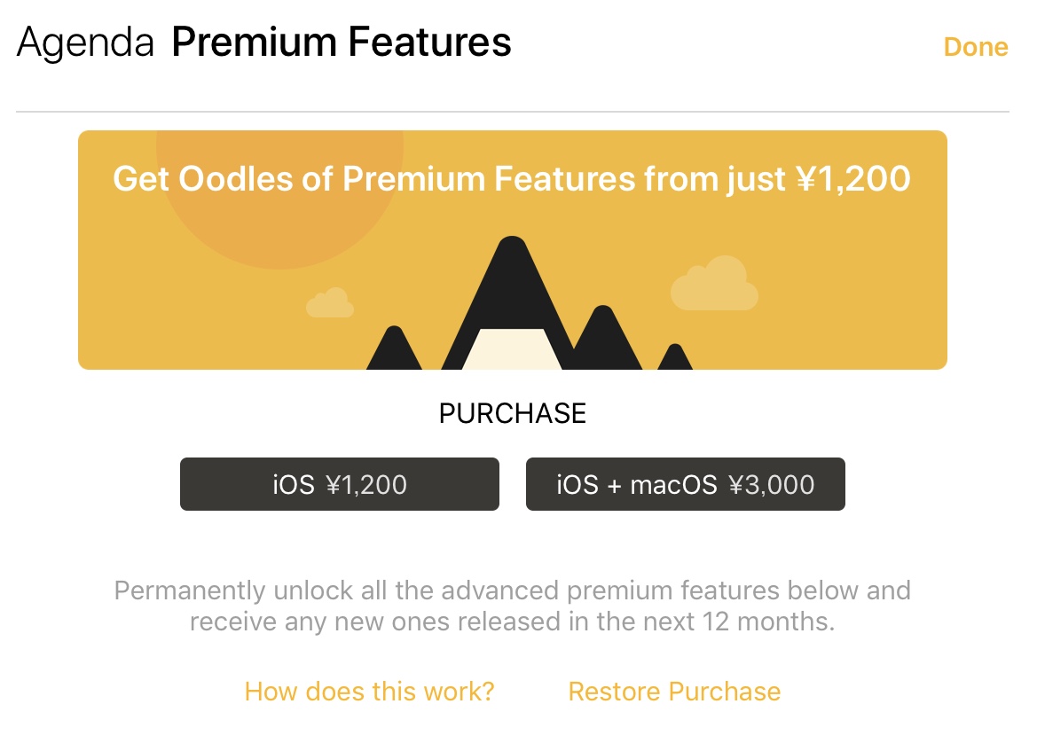Click the Permanently unlock description line

point(513,590)
